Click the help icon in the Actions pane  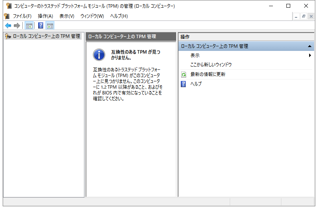[183, 84]
